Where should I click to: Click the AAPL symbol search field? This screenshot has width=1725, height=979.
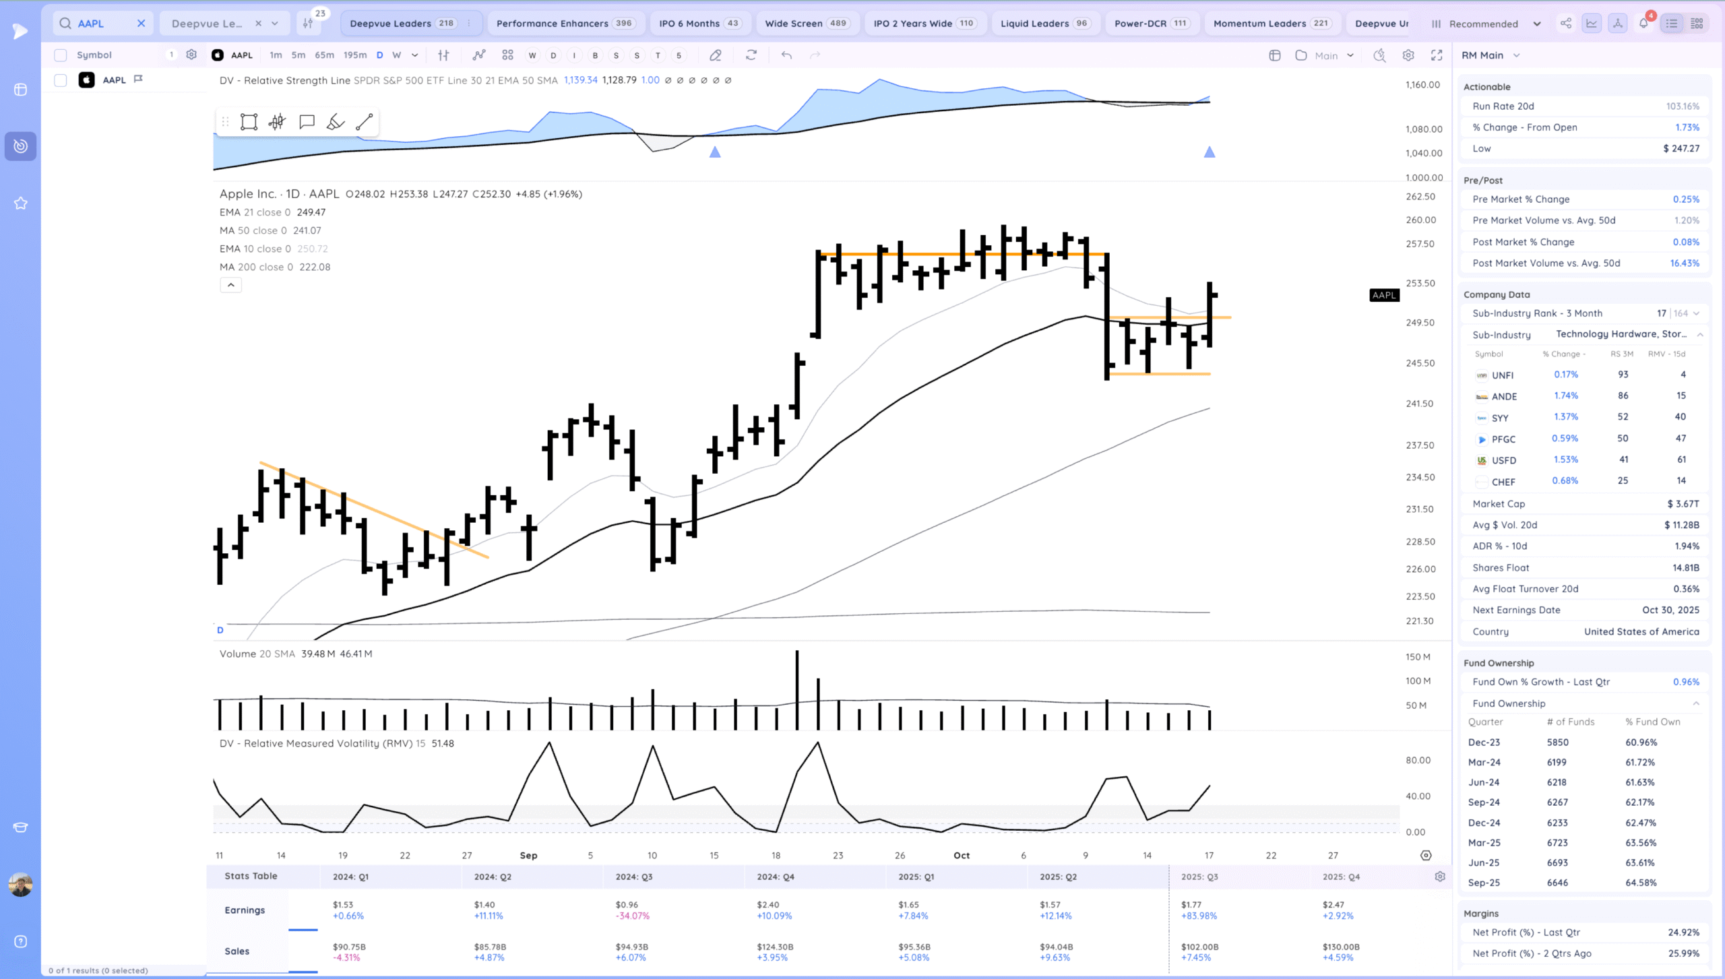click(101, 24)
